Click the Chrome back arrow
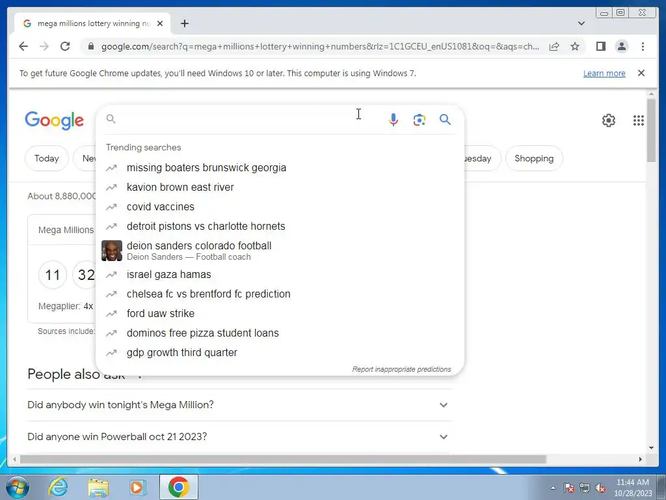 (23, 46)
